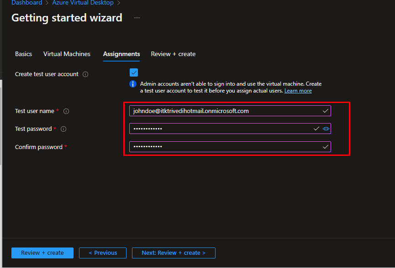Show the test password with eye icon
The height and width of the screenshot is (268, 395).
(326, 129)
